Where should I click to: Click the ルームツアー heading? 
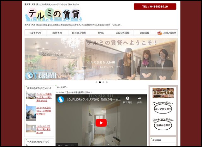(62, 87)
